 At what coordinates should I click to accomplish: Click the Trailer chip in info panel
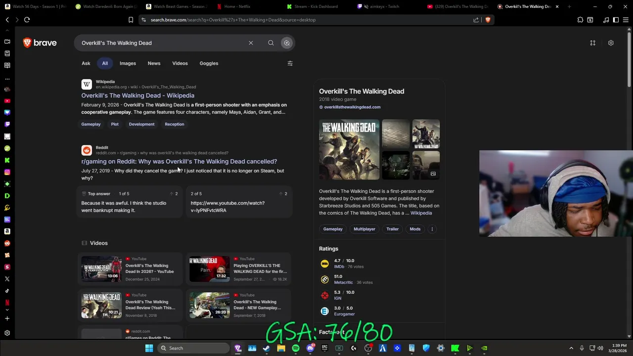click(x=393, y=229)
